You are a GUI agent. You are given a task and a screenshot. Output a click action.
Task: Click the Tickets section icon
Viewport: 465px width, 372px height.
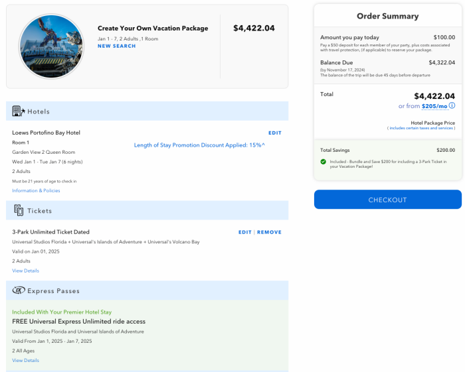coord(19,210)
